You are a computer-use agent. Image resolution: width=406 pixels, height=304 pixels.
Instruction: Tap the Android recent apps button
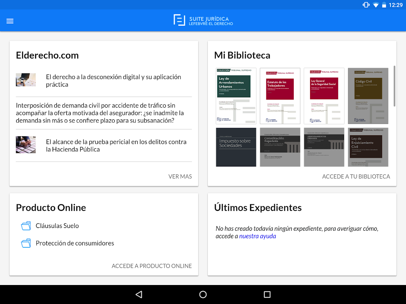click(x=267, y=294)
